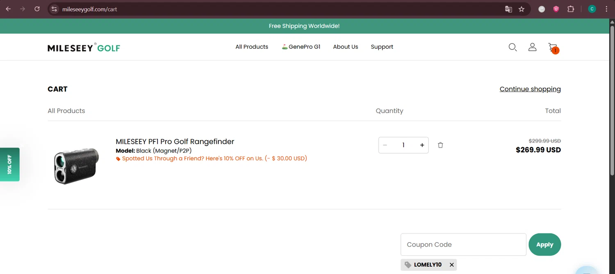615x274 pixels.
Task: Click the quantity value field
Action: 403,145
